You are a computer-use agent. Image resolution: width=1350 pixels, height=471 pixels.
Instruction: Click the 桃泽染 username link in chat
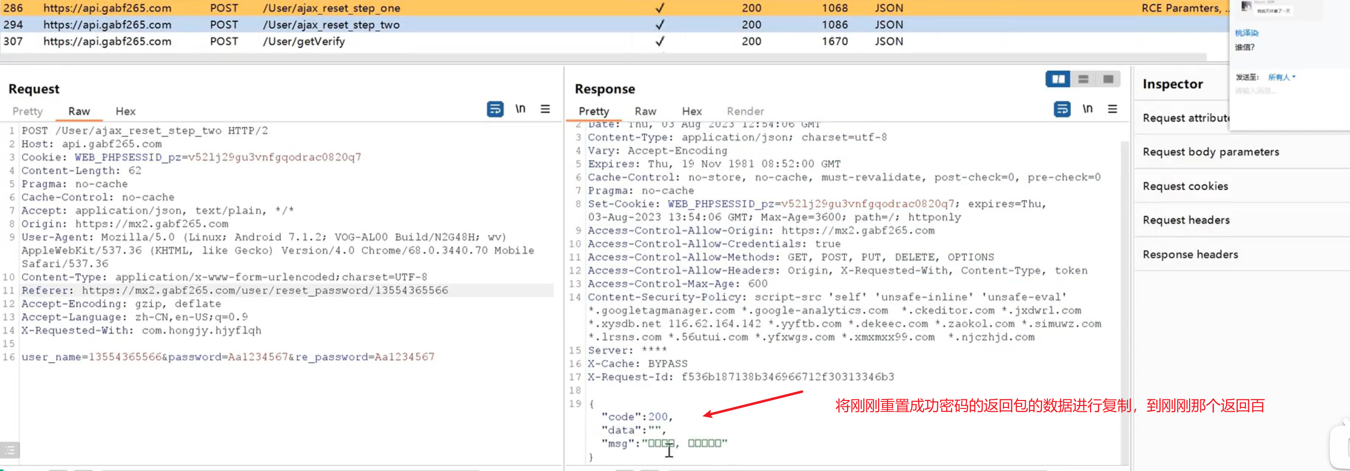(1246, 33)
